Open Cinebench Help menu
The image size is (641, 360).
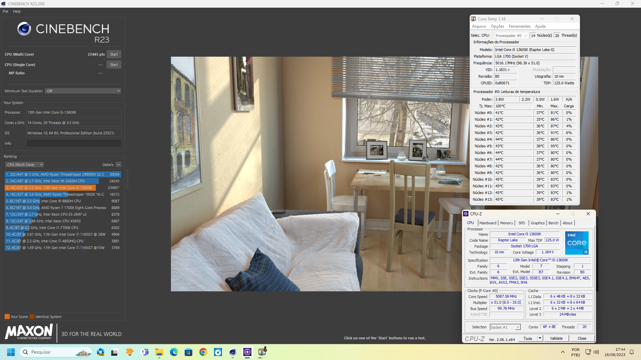(x=17, y=11)
